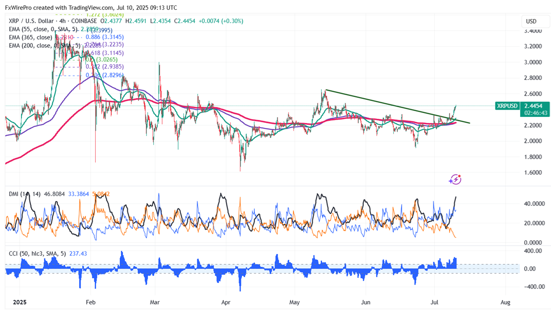This screenshot has height=311, width=551.
Task: Click the Jun label on time axis
Action: (366, 302)
